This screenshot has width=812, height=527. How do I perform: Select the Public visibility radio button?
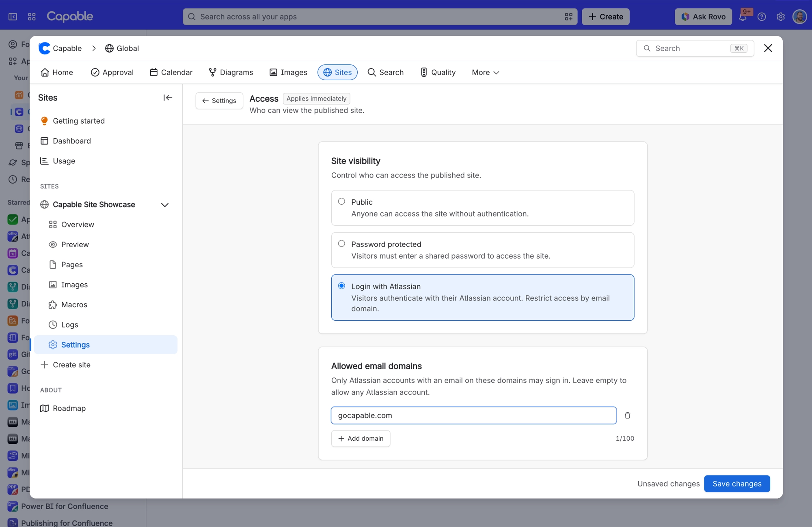click(x=341, y=201)
